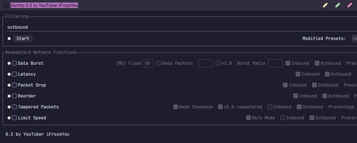This screenshot has height=143, width=357.
Task: Toggle Inbound for Limit Speed
Action: tap(283, 118)
